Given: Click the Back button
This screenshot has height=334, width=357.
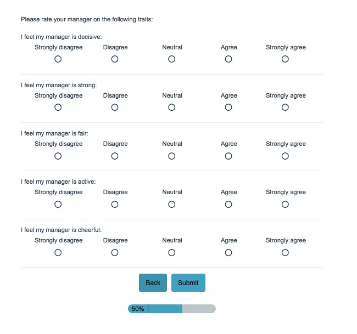Looking at the screenshot, I should 153,283.
